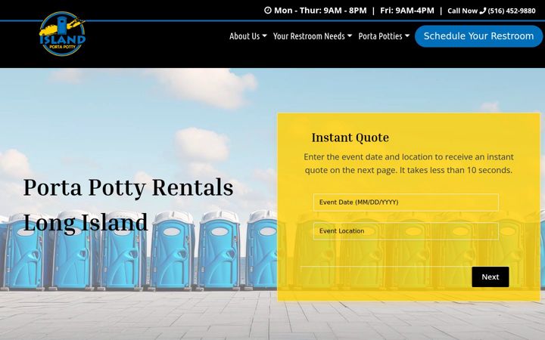The image size is (545, 340).
Task: Expand the About Us dropdown arrow
Action: tap(264, 36)
